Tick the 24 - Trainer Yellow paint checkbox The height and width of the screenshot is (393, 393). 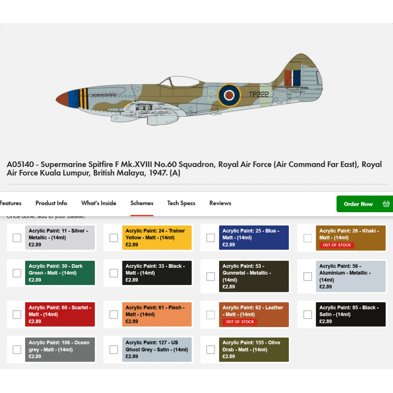click(114, 238)
